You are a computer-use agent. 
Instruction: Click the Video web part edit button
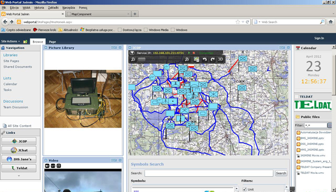point(114,160)
